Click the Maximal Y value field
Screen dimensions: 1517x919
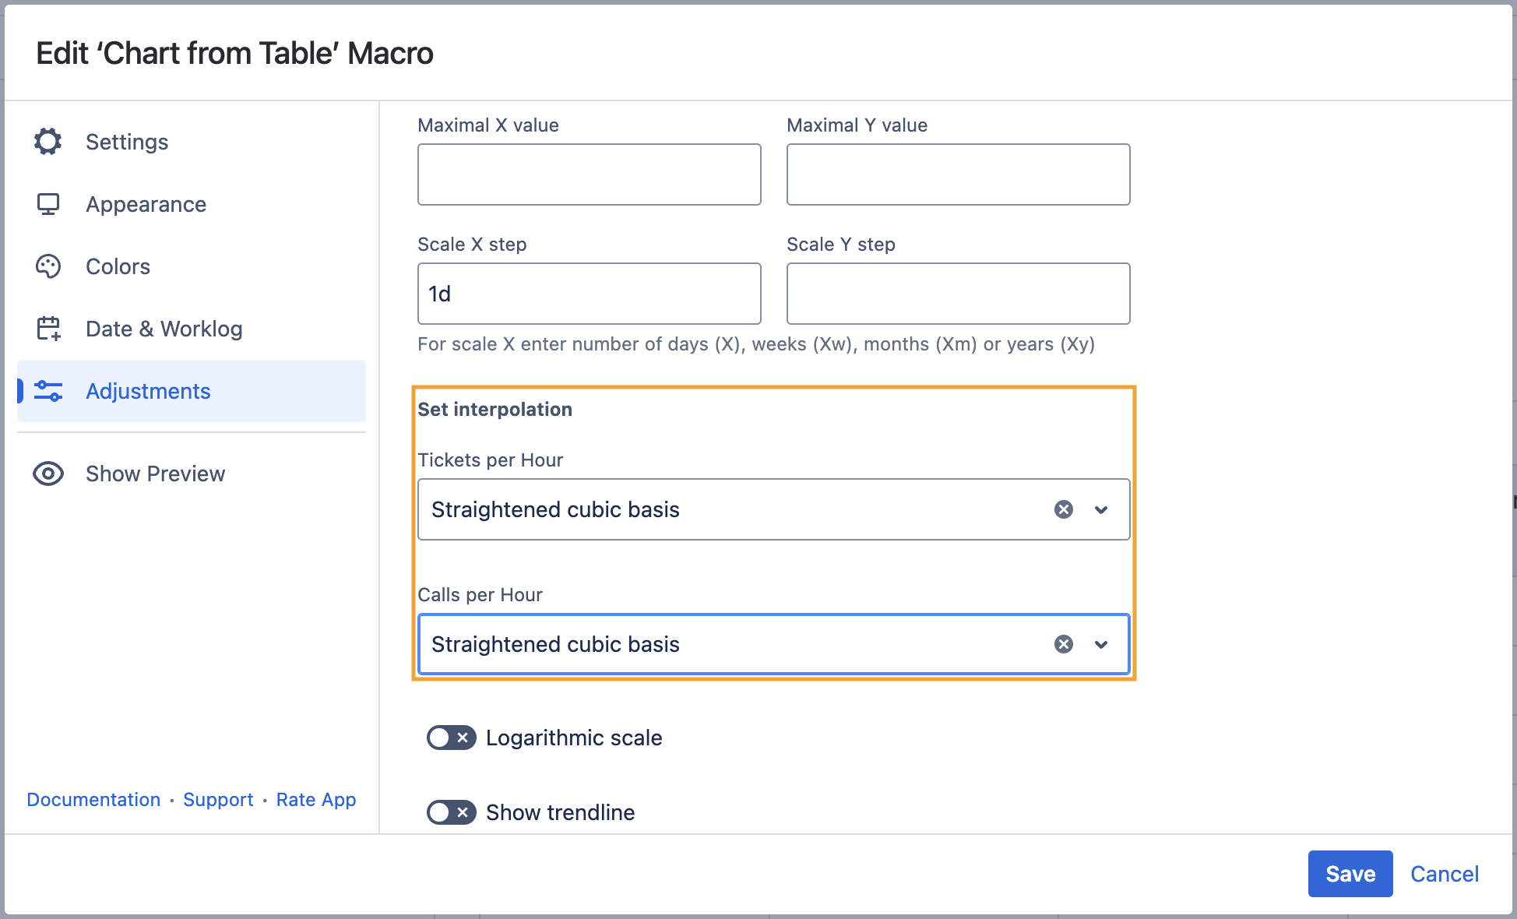pos(958,174)
